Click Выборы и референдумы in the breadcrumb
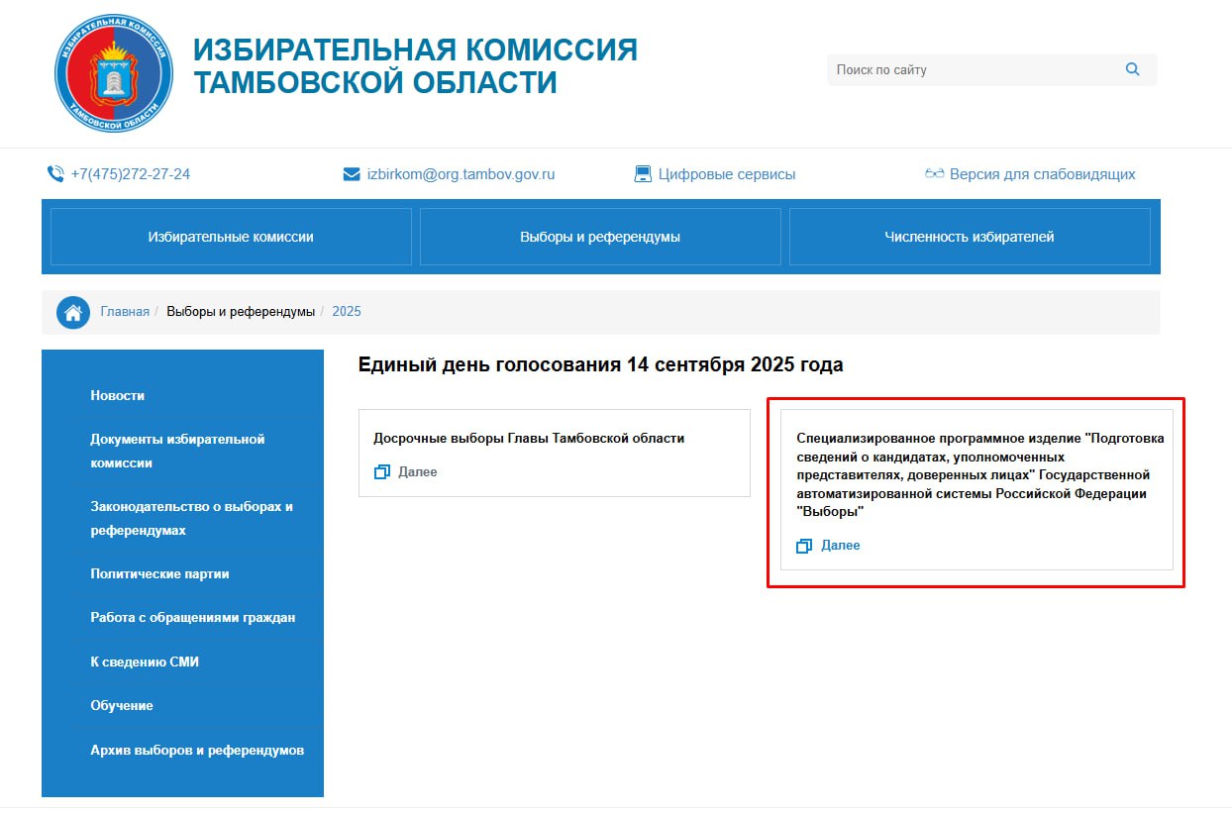The image size is (1232, 817). click(241, 311)
